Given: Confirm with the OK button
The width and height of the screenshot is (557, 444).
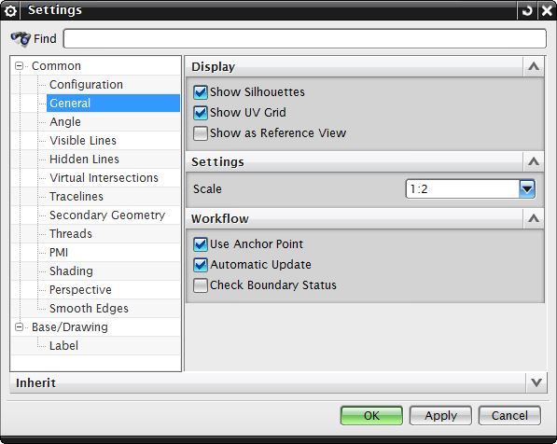Looking at the screenshot, I should (371, 416).
